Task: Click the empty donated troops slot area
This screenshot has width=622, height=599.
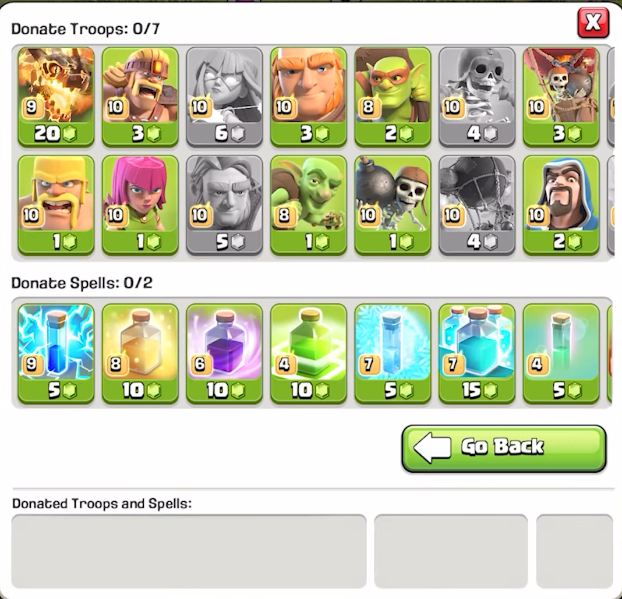Action: (189, 551)
